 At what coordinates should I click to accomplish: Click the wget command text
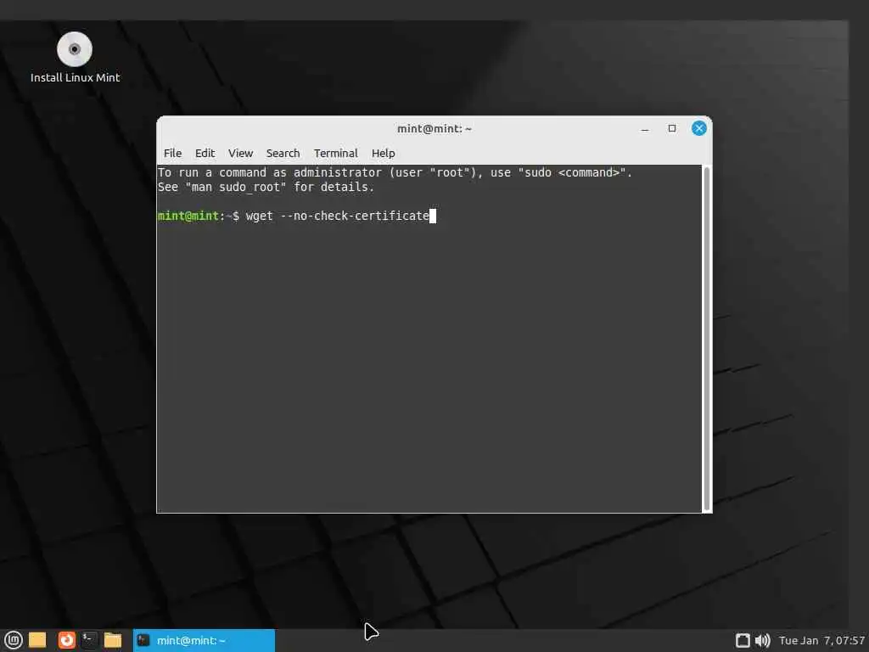(x=337, y=216)
